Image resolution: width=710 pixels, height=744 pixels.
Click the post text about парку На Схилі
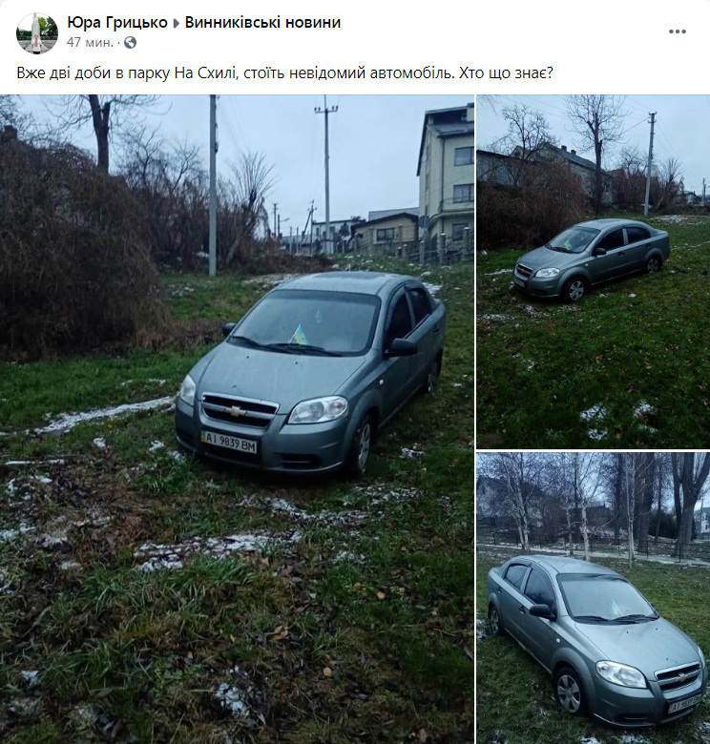coord(284,72)
